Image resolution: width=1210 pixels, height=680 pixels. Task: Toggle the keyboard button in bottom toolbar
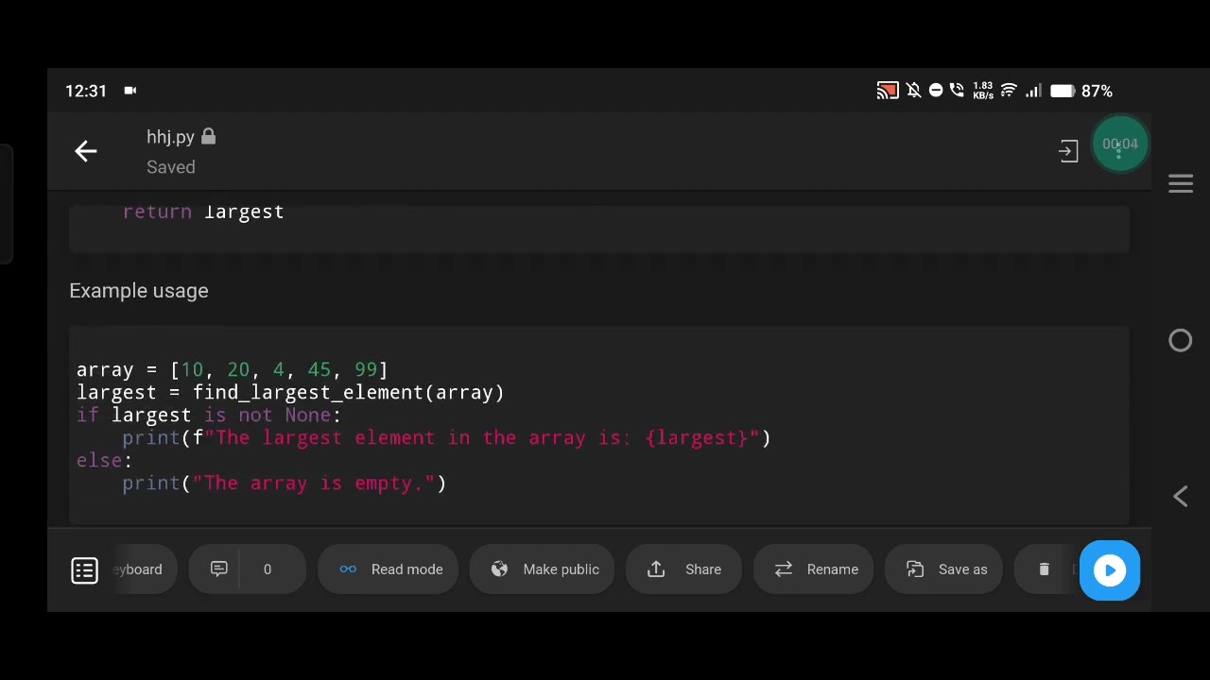[144, 569]
